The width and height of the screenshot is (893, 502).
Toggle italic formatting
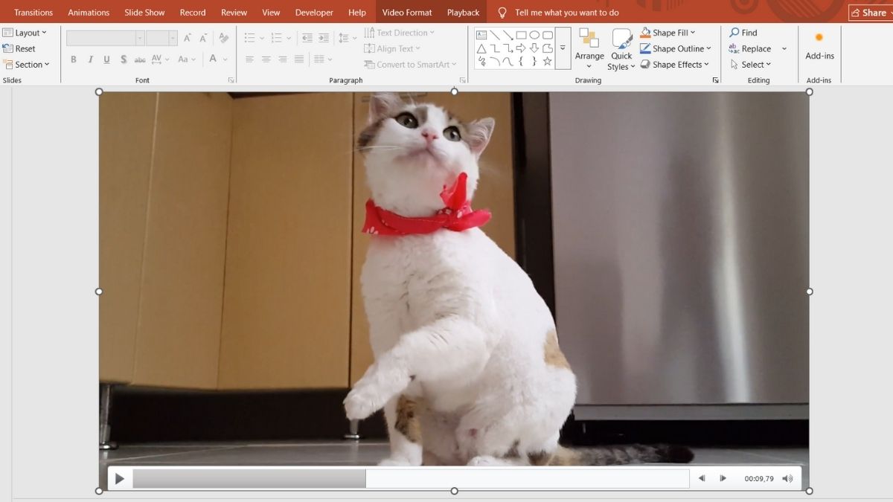pos(89,59)
